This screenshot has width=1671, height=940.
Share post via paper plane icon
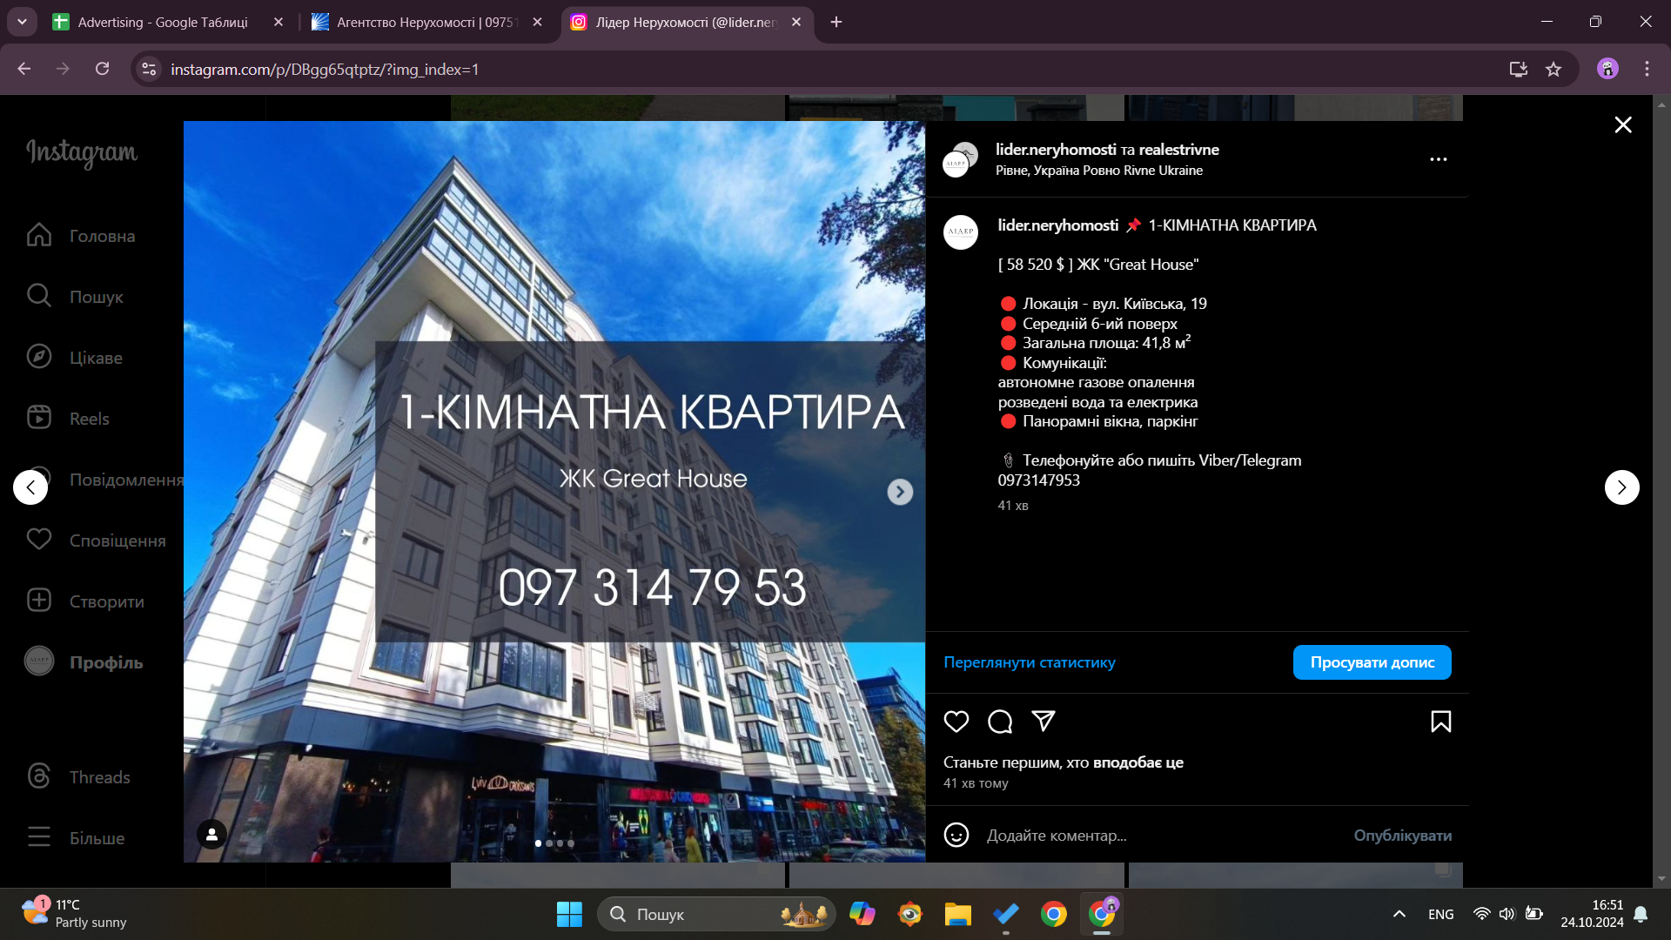pyautogui.click(x=1044, y=721)
